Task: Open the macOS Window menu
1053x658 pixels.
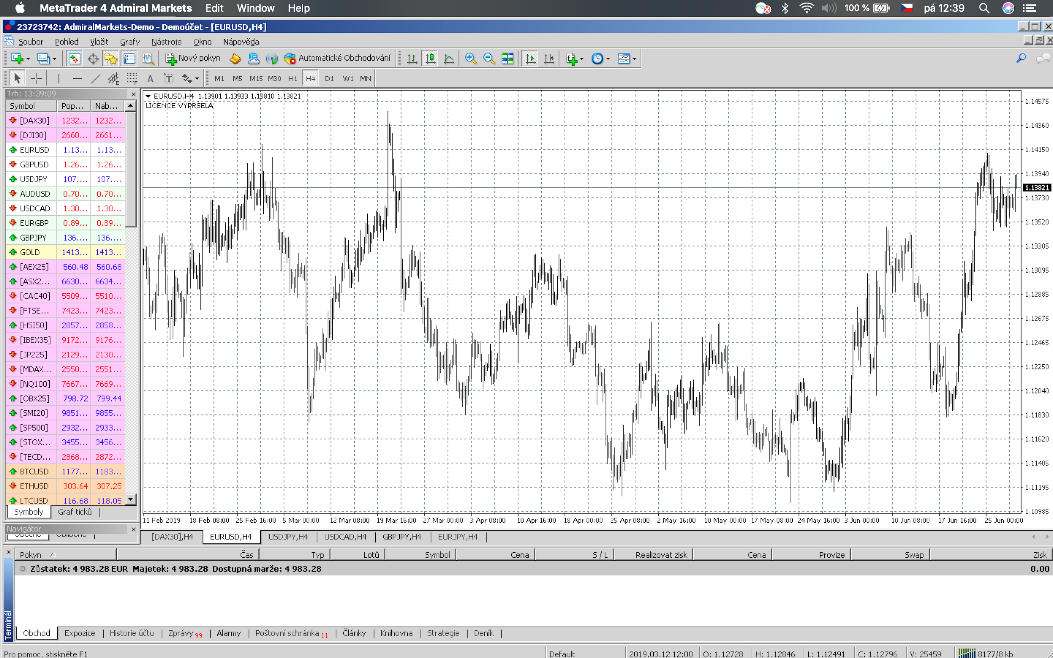Action: point(255,8)
